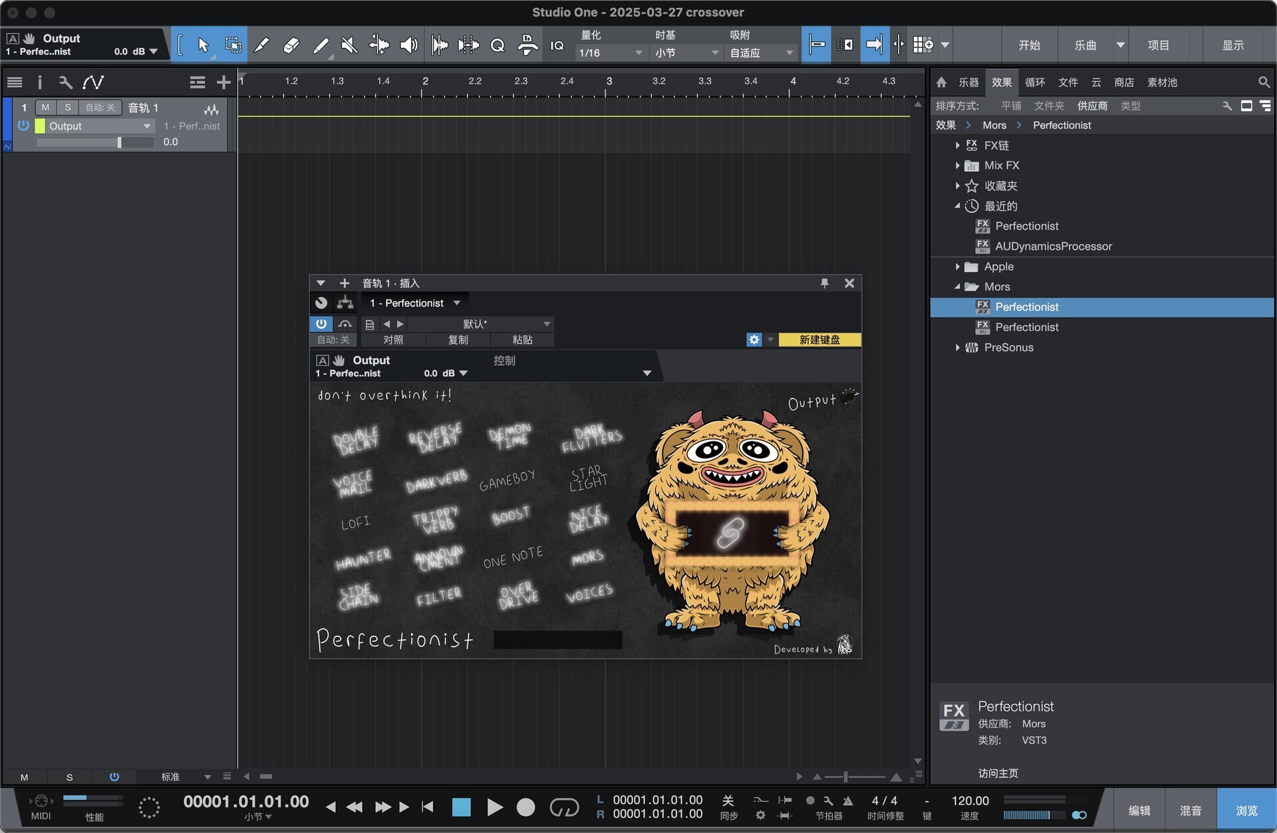Image resolution: width=1277 pixels, height=833 pixels.
Task: Open the browser search magnifier
Action: coord(1264,82)
